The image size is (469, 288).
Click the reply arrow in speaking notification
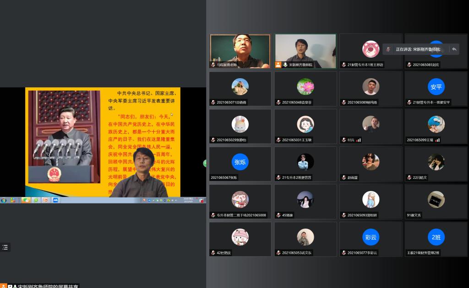(454, 49)
